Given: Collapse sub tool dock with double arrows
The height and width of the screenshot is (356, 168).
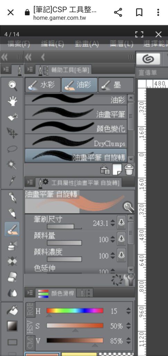Looking at the screenshot, I should point(28,57).
